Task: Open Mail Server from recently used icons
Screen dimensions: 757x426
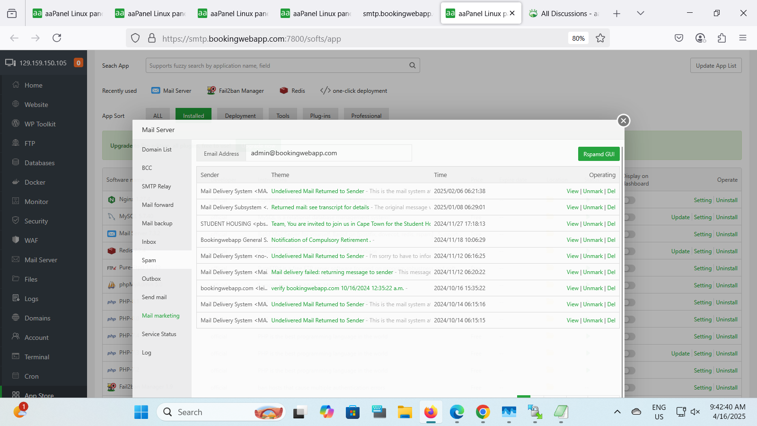Action: pyautogui.click(x=171, y=91)
